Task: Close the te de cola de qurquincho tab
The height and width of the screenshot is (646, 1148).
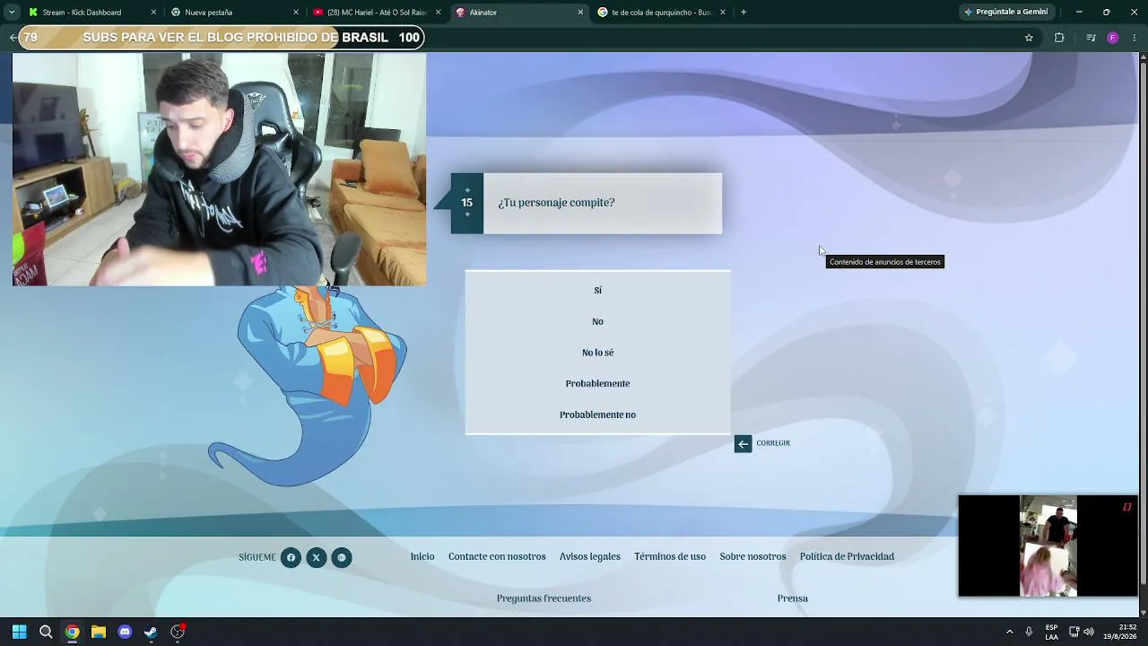Action: pyautogui.click(x=723, y=13)
